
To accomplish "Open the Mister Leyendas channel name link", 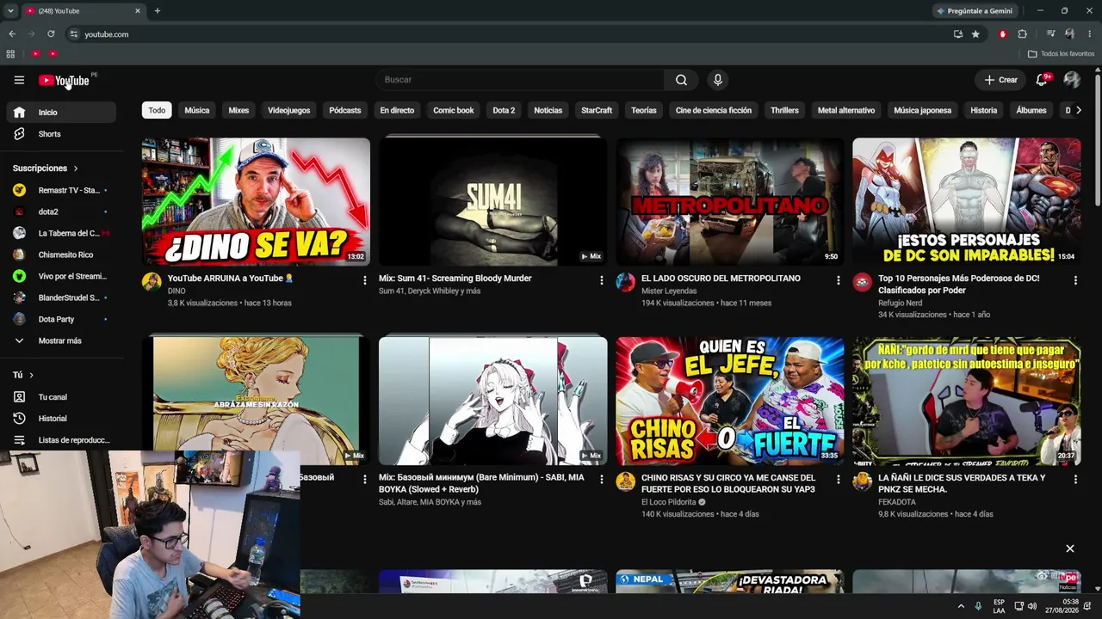I will (x=669, y=291).
